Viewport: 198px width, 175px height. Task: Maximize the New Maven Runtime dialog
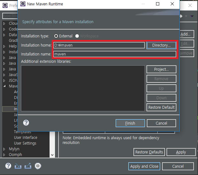point(158,4)
